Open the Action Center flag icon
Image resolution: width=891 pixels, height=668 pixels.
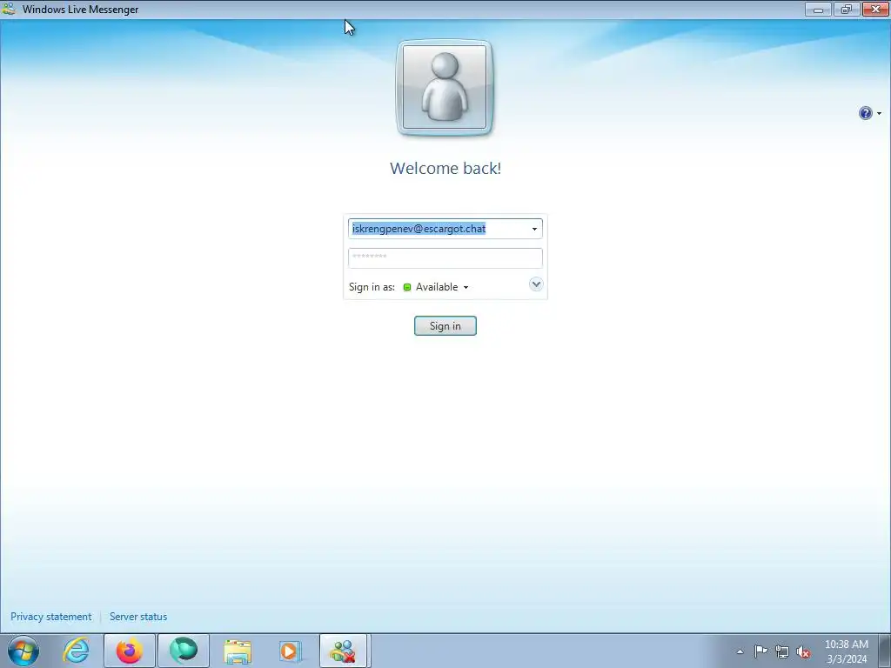click(x=760, y=651)
